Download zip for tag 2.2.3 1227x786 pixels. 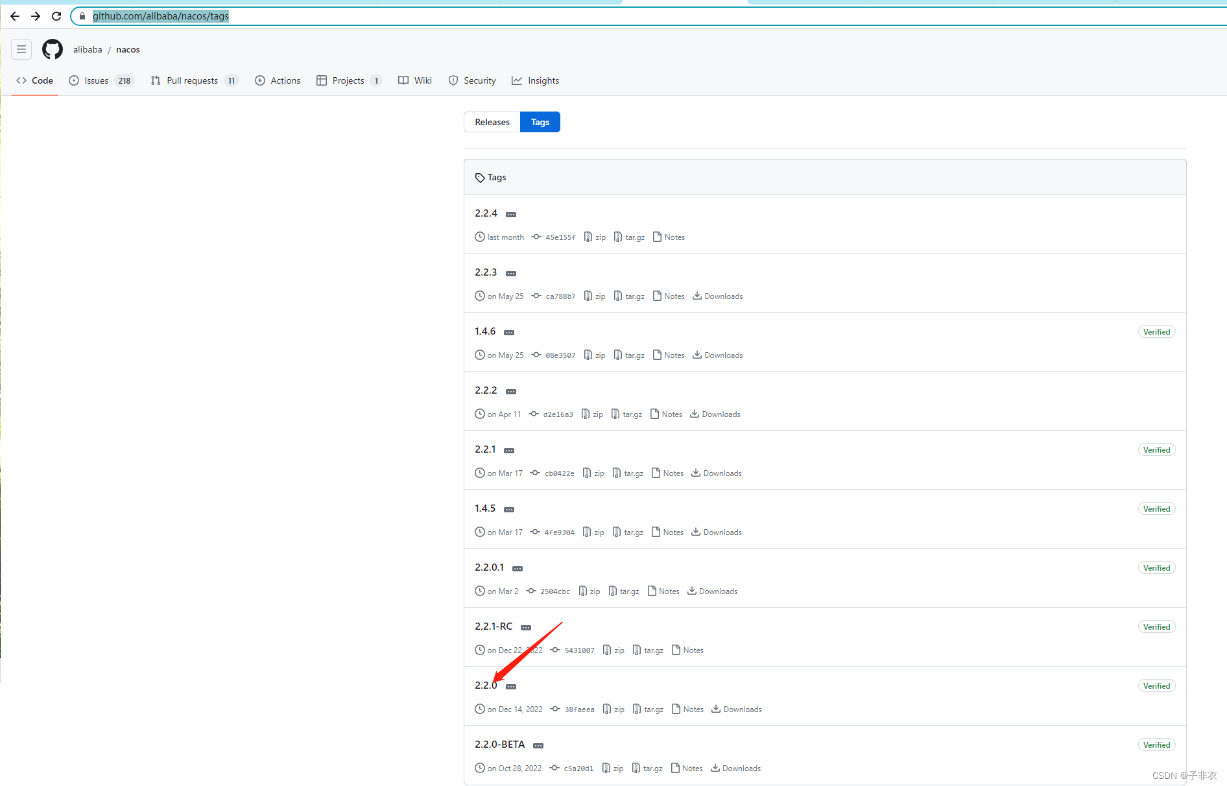[595, 296]
